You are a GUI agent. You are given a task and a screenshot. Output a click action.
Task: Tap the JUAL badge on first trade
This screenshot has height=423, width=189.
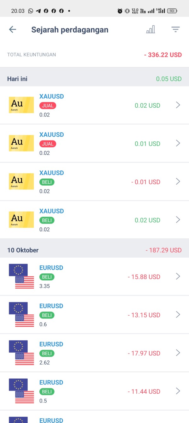coord(48,106)
